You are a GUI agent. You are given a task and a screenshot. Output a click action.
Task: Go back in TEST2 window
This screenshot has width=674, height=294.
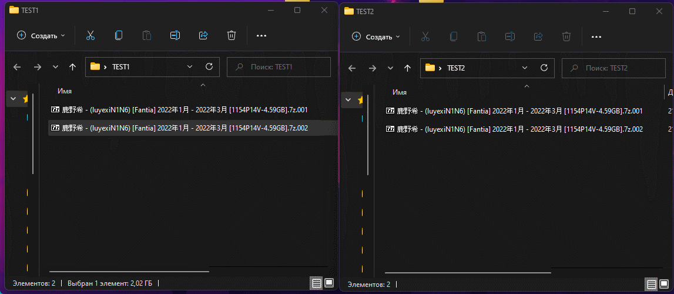351,68
